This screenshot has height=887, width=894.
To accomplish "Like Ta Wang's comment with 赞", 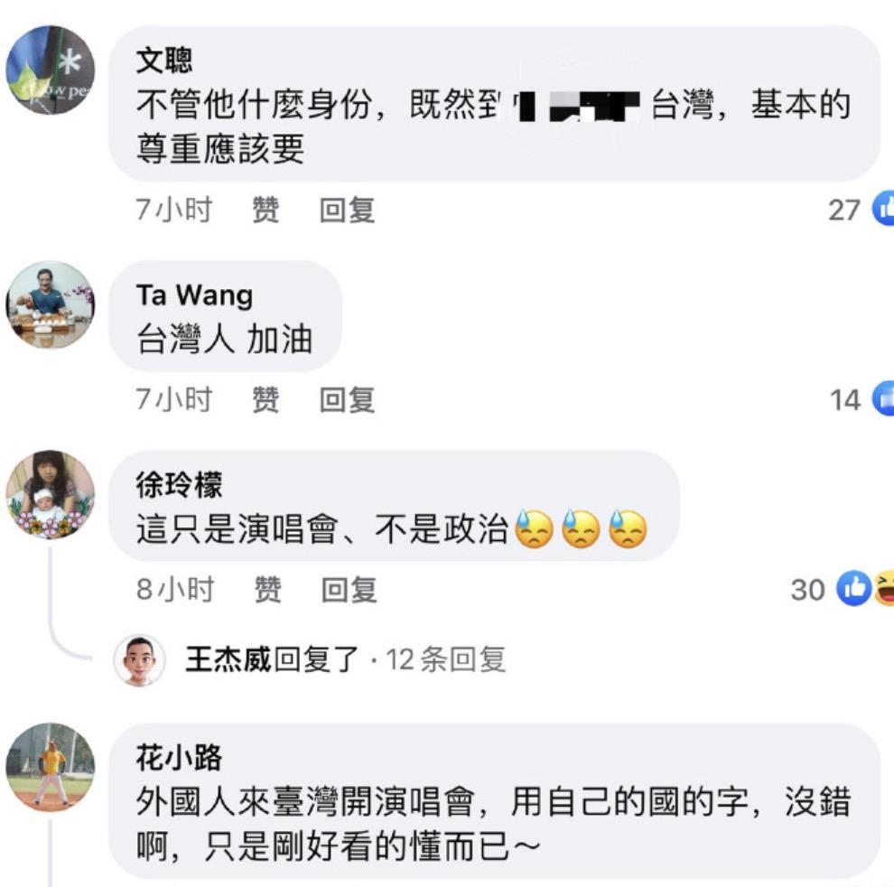I will coord(265,399).
